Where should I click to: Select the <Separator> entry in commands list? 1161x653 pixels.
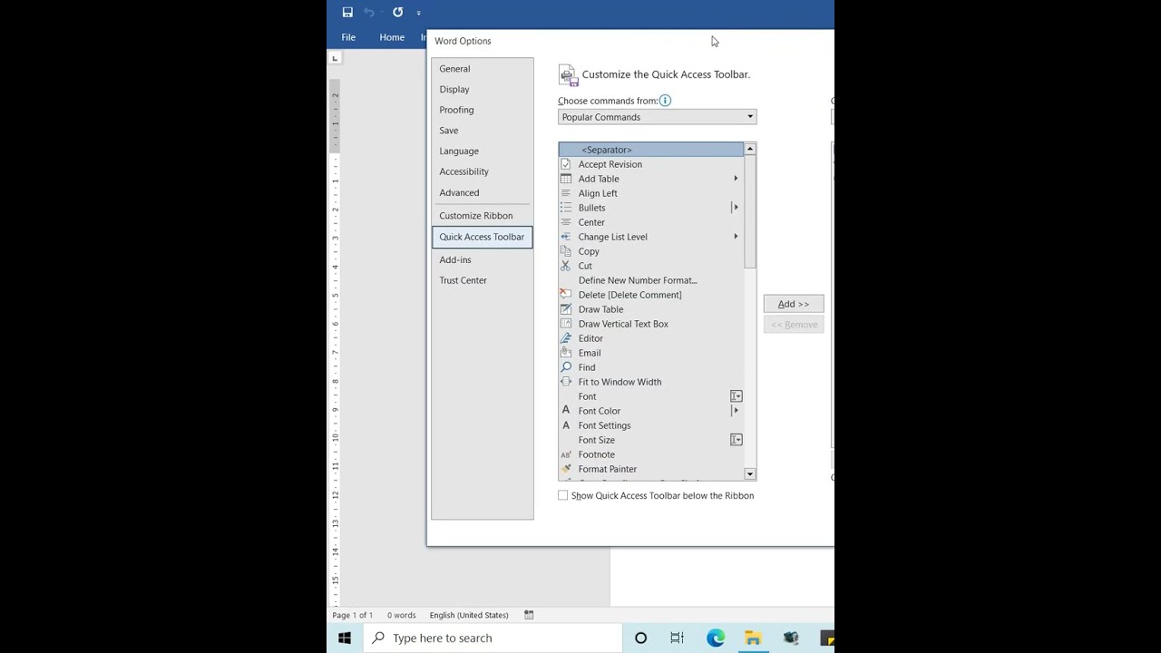point(651,150)
